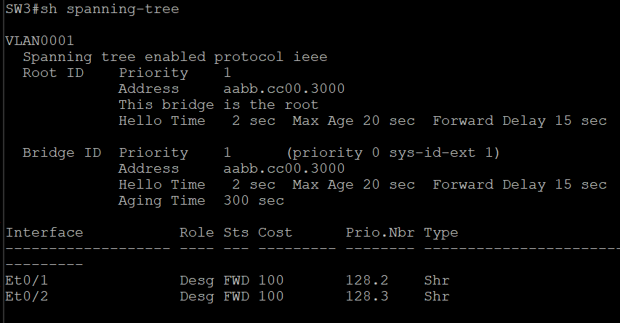The image size is (620, 323).
Task: Click the Root ID Hello Time value
Action: (254, 120)
